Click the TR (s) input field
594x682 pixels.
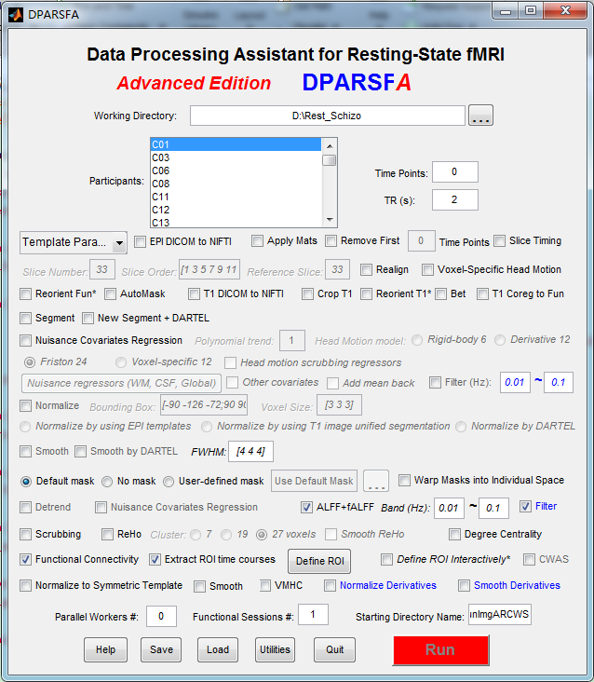pos(455,200)
